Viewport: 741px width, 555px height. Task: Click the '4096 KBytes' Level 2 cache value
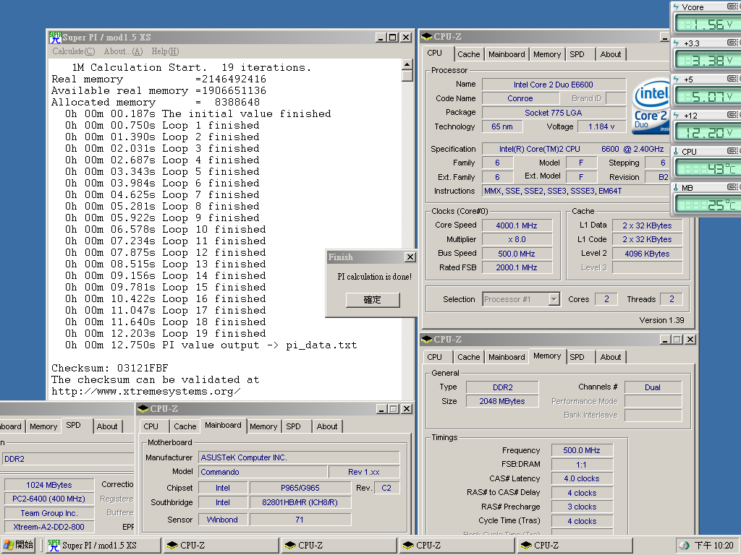tap(647, 254)
